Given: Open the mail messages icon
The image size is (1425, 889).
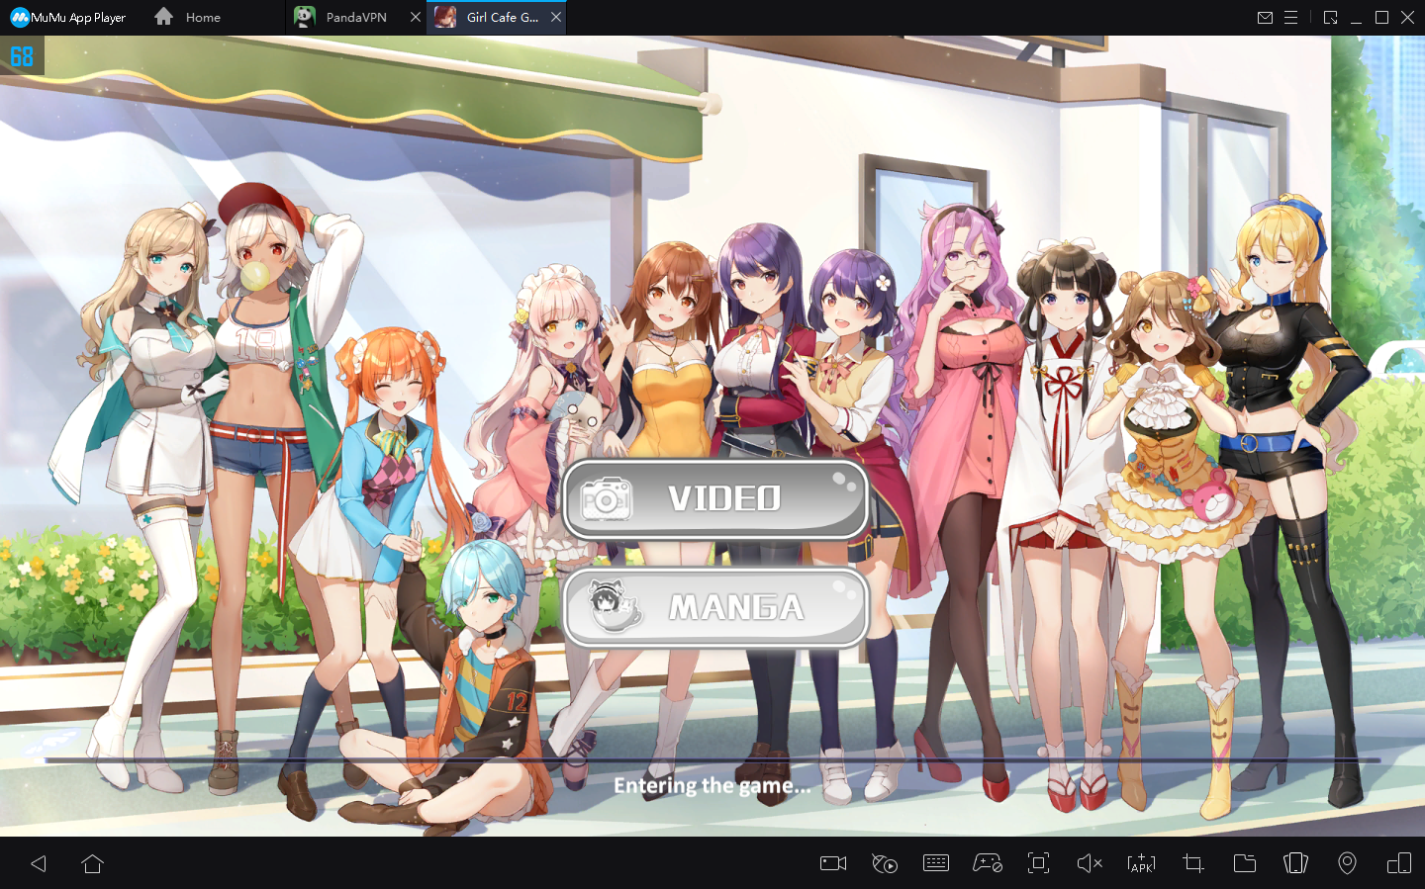Looking at the screenshot, I should coord(1265,17).
